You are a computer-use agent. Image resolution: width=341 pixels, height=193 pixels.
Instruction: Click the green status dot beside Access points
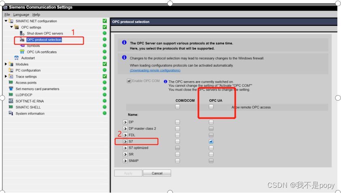(105, 82)
